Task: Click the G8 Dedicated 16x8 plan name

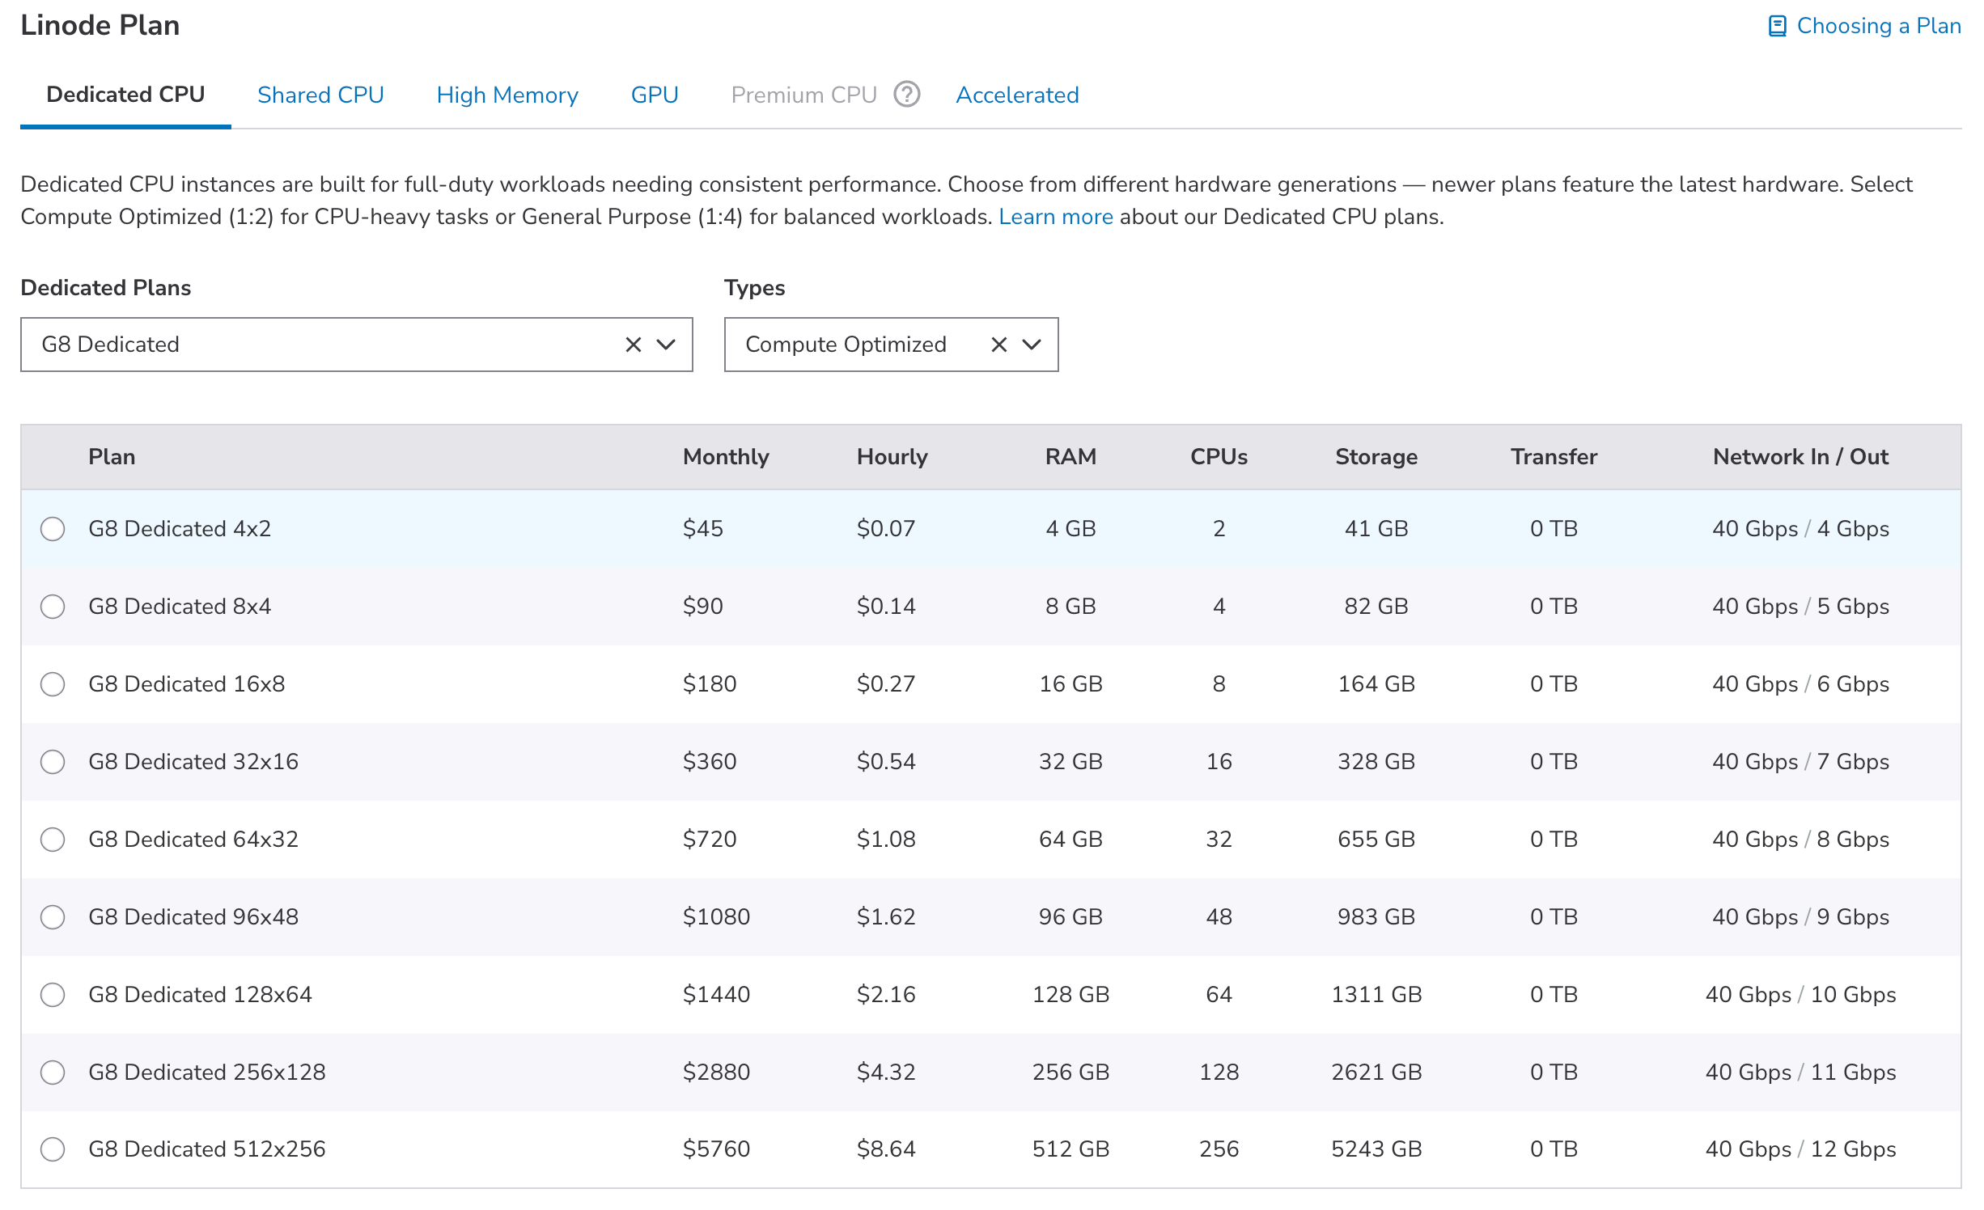Action: [x=187, y=684]
